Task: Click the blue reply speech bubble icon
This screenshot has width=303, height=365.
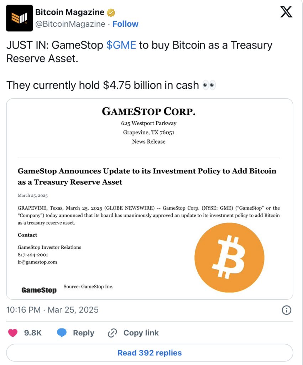Action: 62,333
